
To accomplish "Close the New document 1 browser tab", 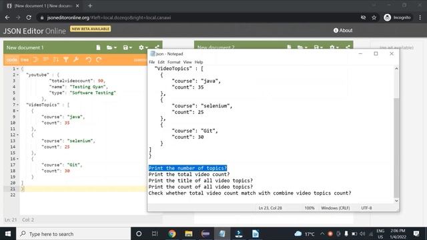I will tap(77, 6).
